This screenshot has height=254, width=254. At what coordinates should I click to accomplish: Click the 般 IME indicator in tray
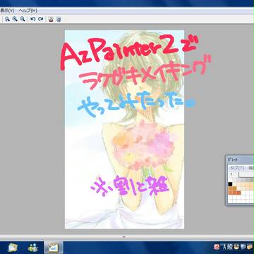[x=231, y=247]
